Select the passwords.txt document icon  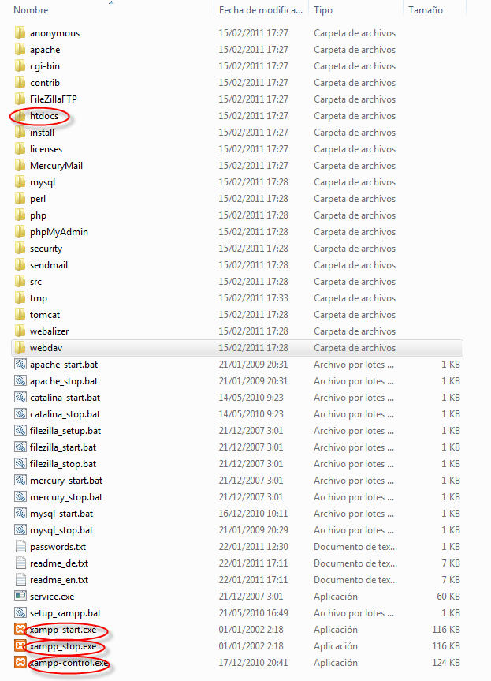click(20, 547)
